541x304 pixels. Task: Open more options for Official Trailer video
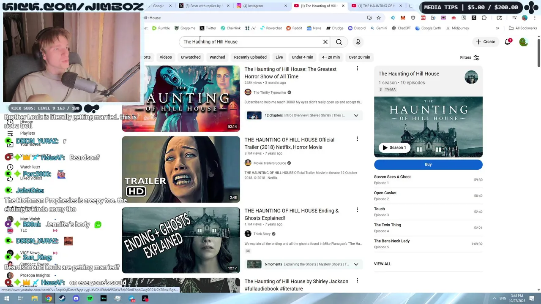[x=357, y=139]
